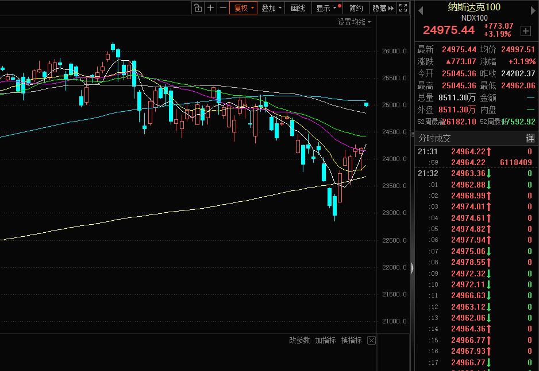Screen dimensions: 539x371
Task: Select the :06 trade row 24977.94
Action: [476, 240]
